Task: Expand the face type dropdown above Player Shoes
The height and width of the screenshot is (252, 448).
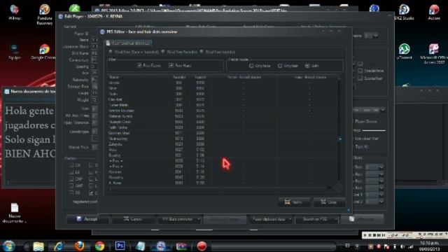Action: tap(383, 110)
